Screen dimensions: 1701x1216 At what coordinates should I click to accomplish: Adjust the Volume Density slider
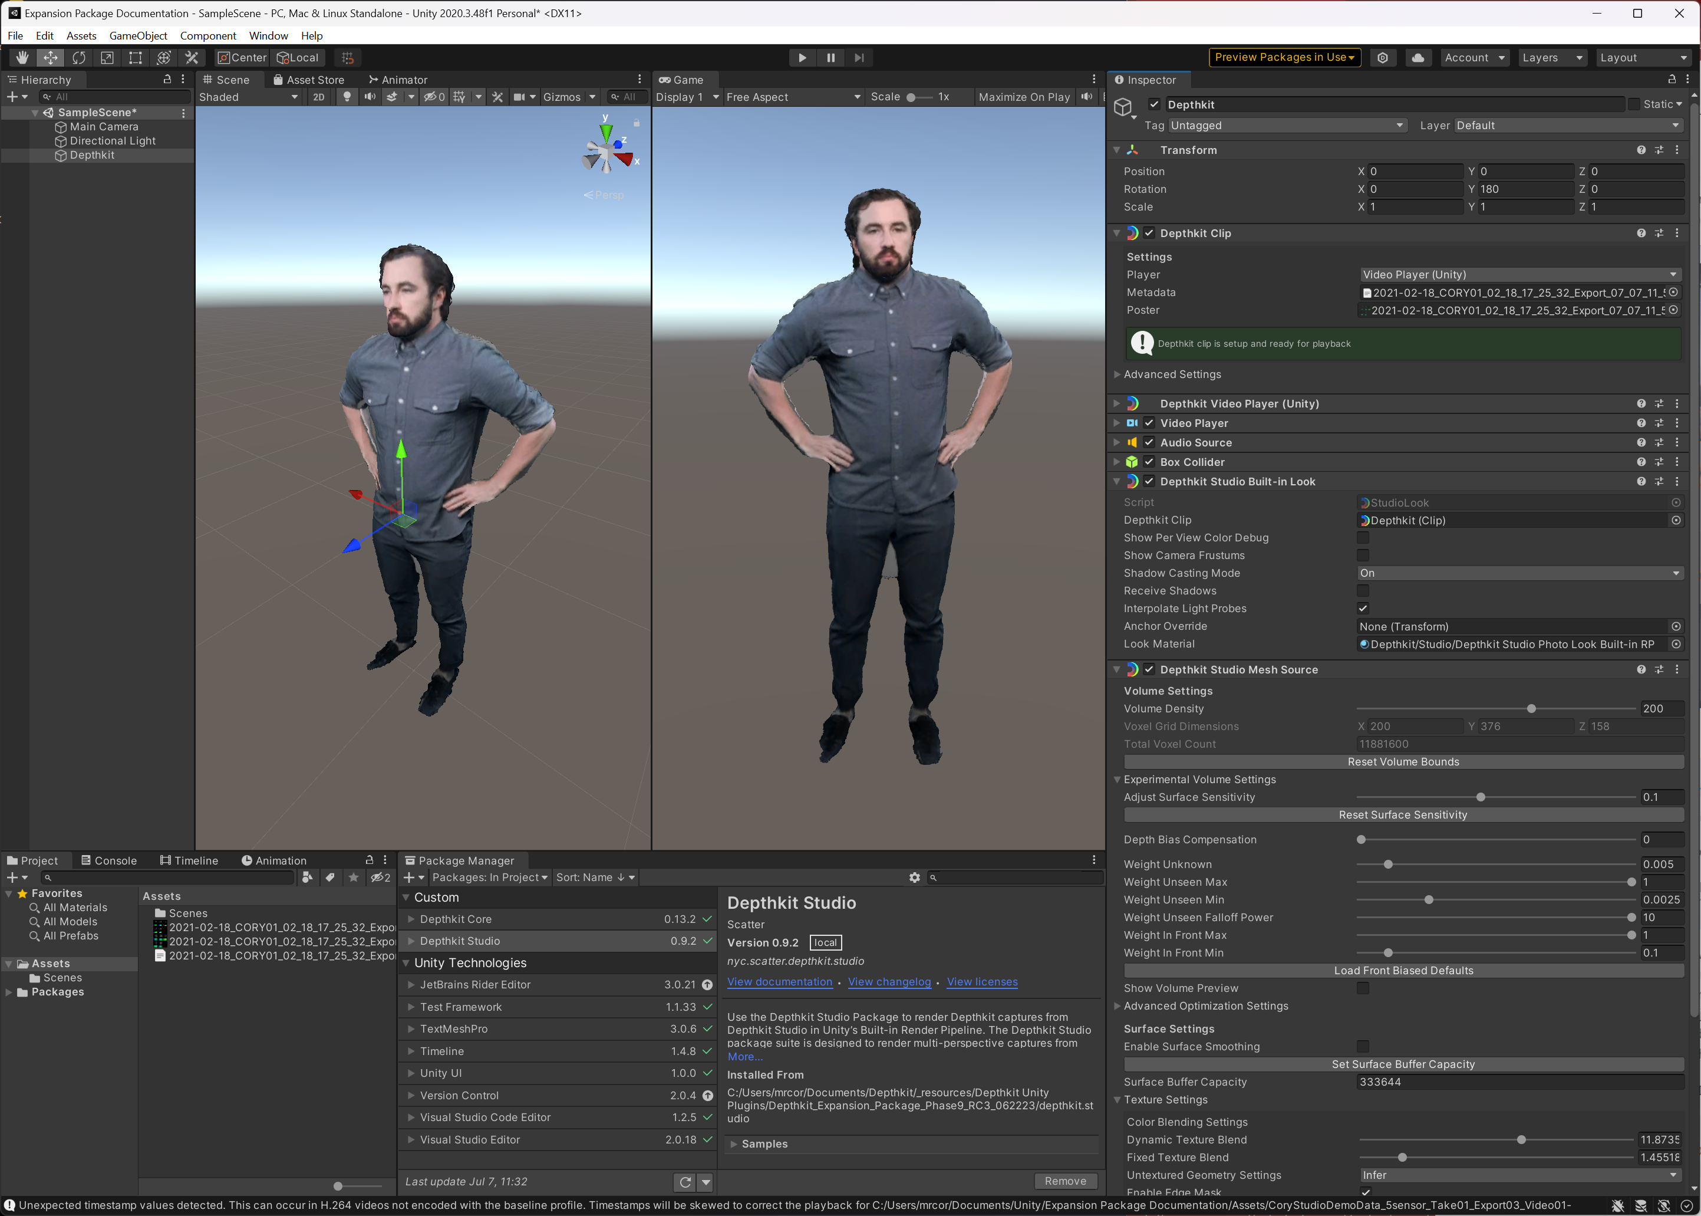click(x=1531, y=709)
